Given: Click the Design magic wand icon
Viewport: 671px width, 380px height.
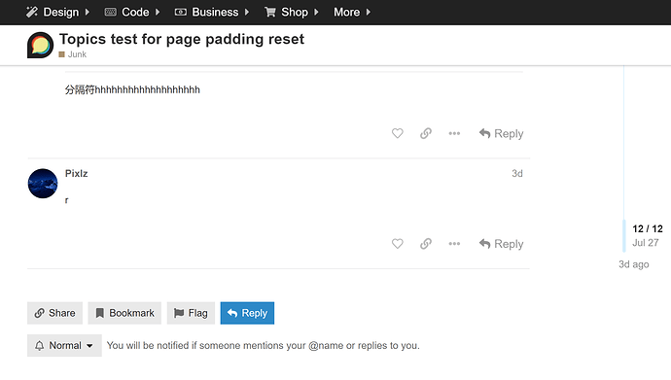Looking at the screenshot, I should (32, 12).
